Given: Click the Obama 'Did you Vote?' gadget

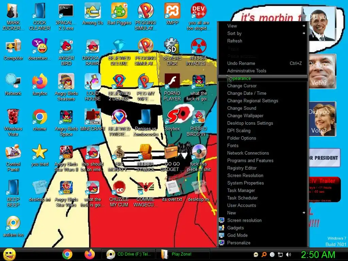Looking at the screenshot, I should (x=319, y=24).
